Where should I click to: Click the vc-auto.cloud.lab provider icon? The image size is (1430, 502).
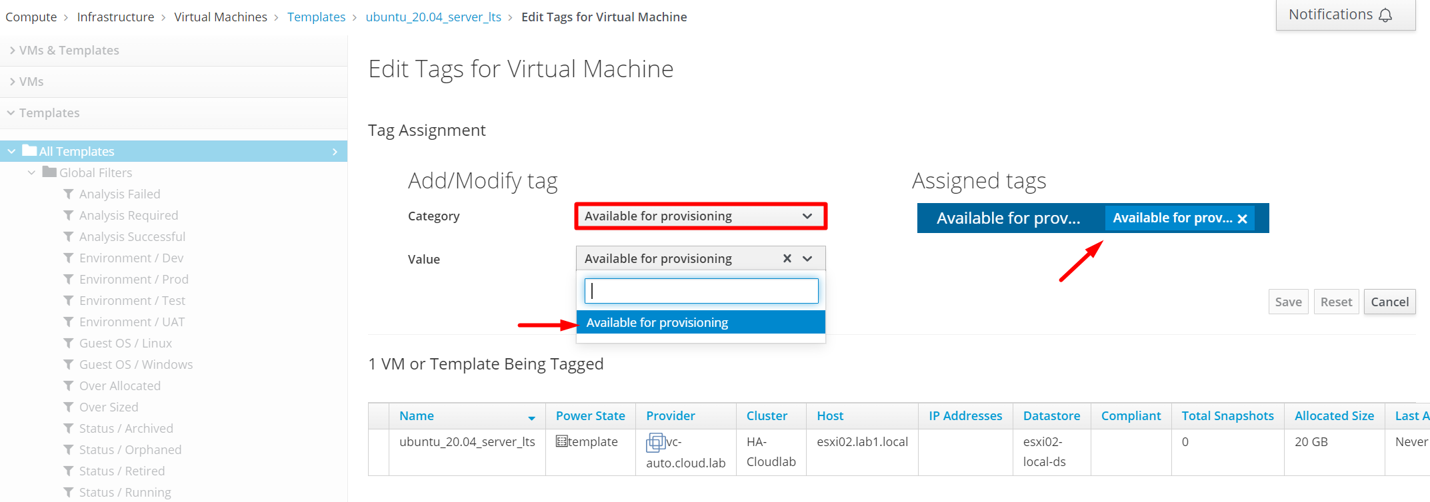[655, 443]
